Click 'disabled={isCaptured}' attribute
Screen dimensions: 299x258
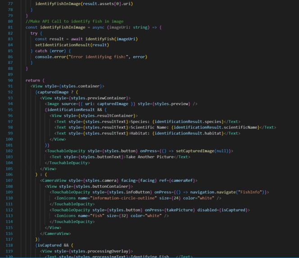coord(222,210)
